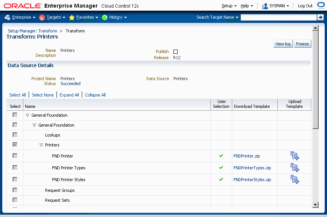Click the SYSMAN user icon
Screen dimensions: 327x217
(265, 6)
